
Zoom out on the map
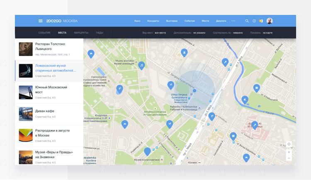click(289, 158)
